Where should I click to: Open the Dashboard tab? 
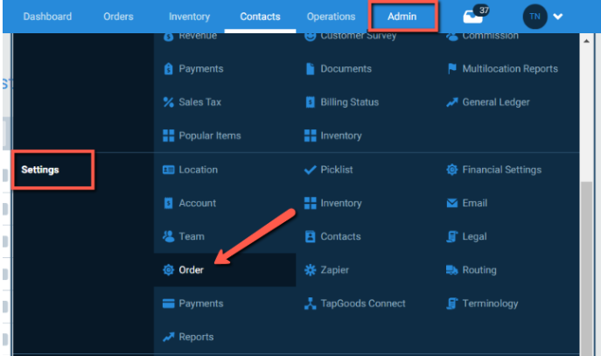coord(47,17)
